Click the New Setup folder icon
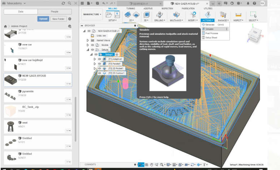 [x=109, y=15]
